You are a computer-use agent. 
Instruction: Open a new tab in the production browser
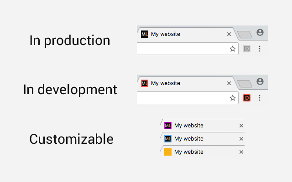[x=245, y=35]
